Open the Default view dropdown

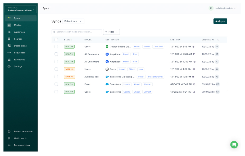click(x=73, y=21)
